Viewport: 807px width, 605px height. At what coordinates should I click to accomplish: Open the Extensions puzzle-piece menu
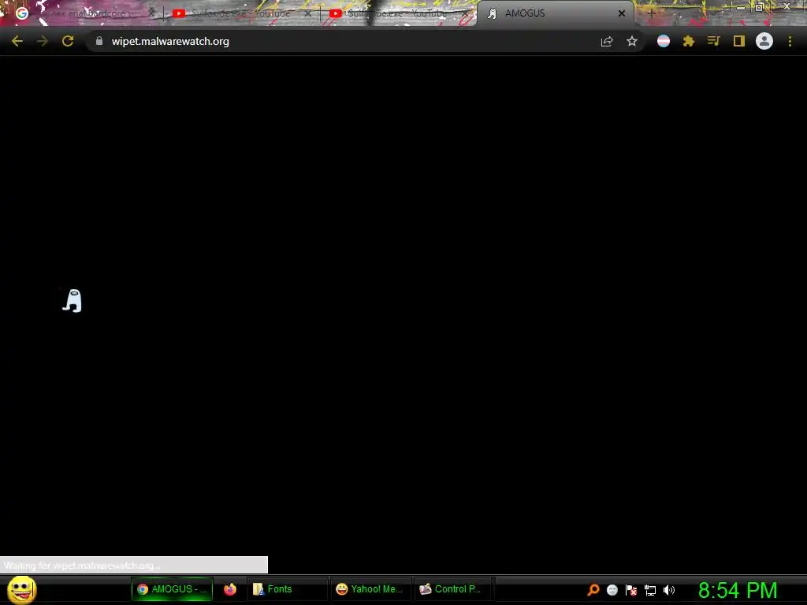click(689, 41)
